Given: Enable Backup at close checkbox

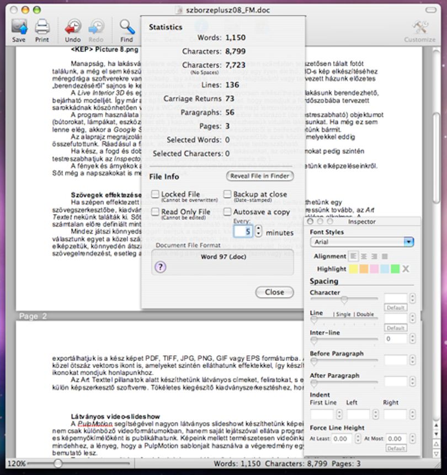Looking at the screenshot, I should 227,194.
